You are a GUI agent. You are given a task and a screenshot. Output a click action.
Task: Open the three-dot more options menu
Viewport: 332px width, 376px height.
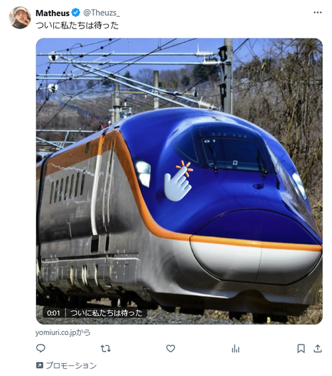[317, 13]
